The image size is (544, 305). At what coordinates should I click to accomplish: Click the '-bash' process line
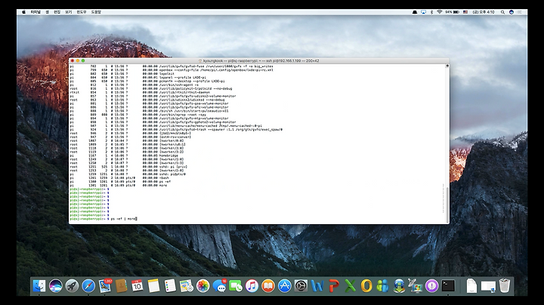pyautogui.click(x=119, y=178)
